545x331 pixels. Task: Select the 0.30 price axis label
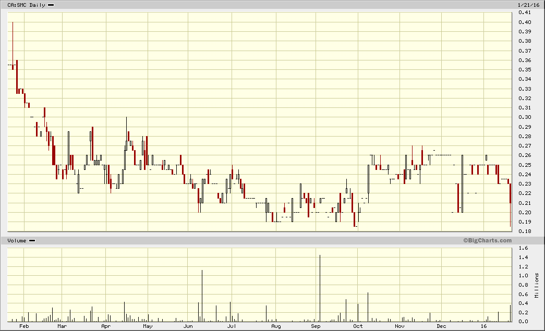(x=525, y=117)
